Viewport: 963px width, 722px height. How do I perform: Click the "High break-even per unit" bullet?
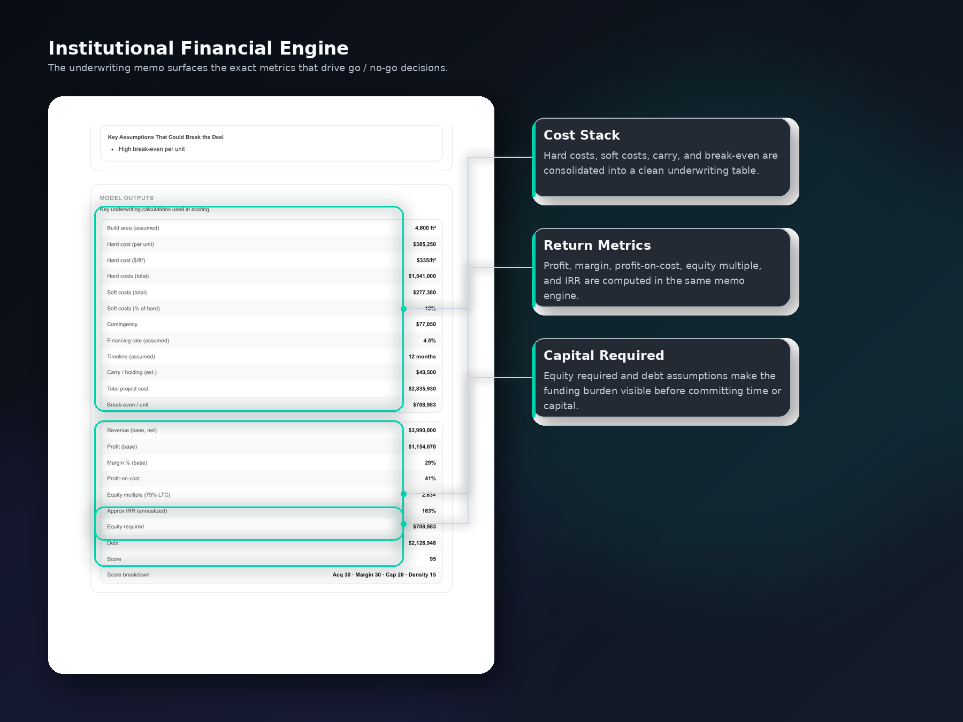point(151,149)
